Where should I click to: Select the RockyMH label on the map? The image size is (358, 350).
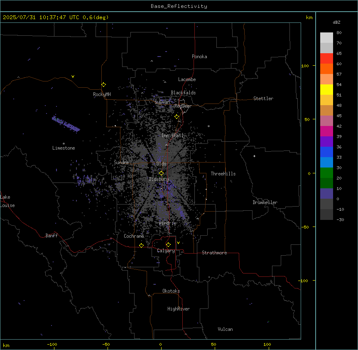point(102,94)
